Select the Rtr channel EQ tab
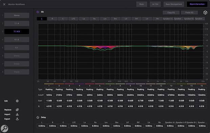The height and width of the screenshot is (133, 210). point(157,19)
